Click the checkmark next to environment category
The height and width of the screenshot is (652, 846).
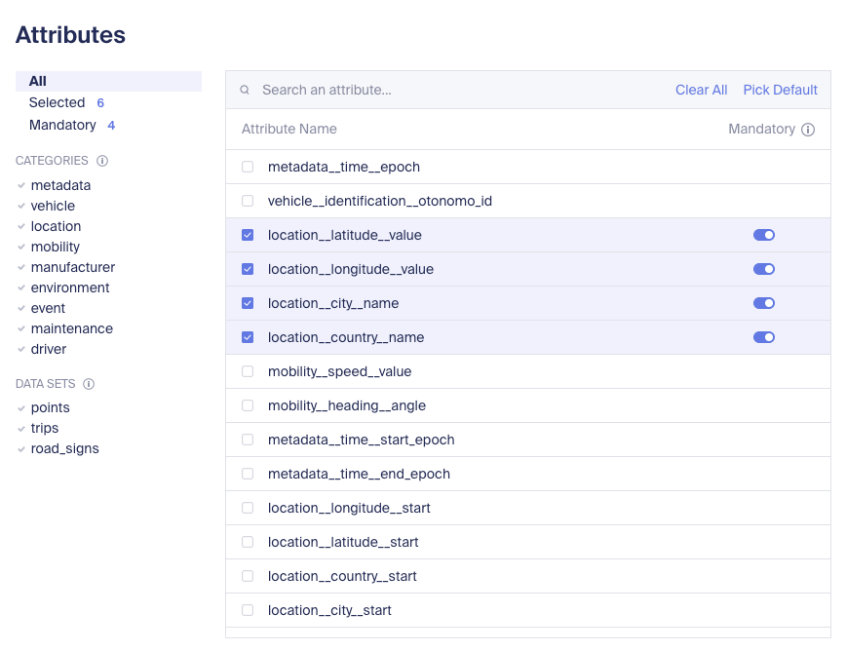(21, 288)
